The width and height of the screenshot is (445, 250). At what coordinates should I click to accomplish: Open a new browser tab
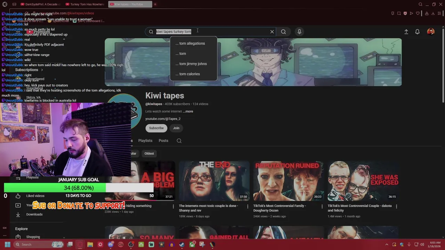[x=155, y=4]
